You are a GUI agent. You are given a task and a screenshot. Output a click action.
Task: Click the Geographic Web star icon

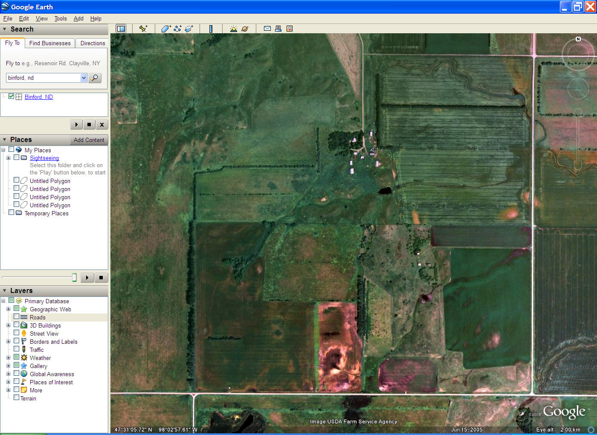coord(24,309)
